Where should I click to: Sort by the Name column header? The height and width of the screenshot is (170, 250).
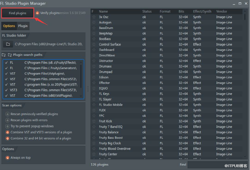[x=103, y=11]
